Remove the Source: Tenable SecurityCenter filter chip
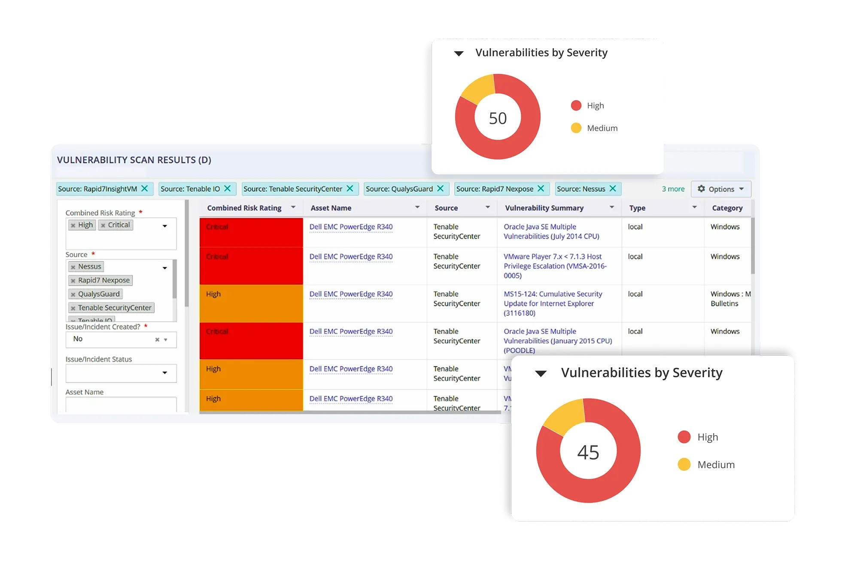The image size is (848, 564). pos(350,189)
